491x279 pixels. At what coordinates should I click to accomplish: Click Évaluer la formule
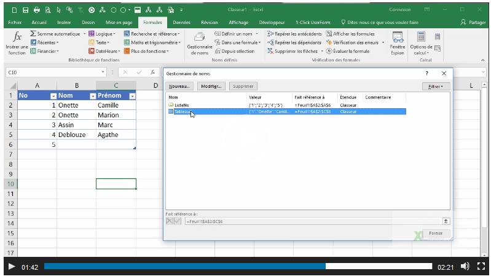pos(348,51)
